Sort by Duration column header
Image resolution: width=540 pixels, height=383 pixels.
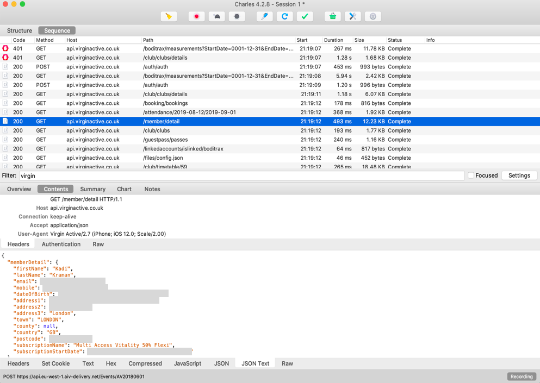point(333,40)
